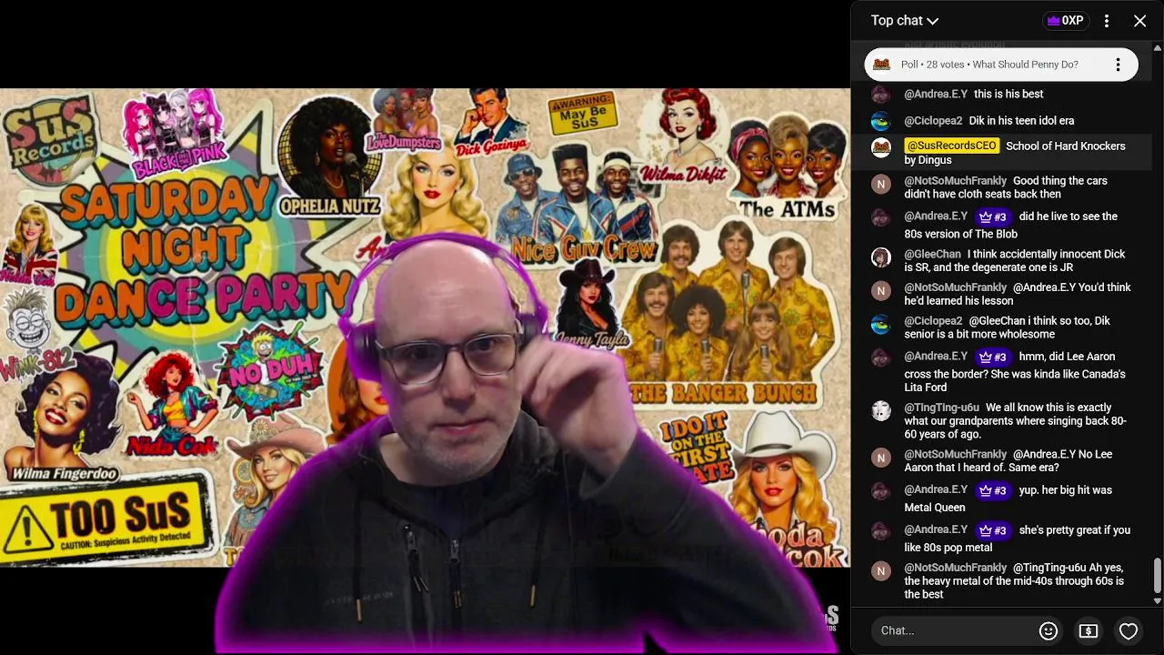
Task: Click the scroll-down arrow of chat scrollbar
Action: click(1157, 600)
